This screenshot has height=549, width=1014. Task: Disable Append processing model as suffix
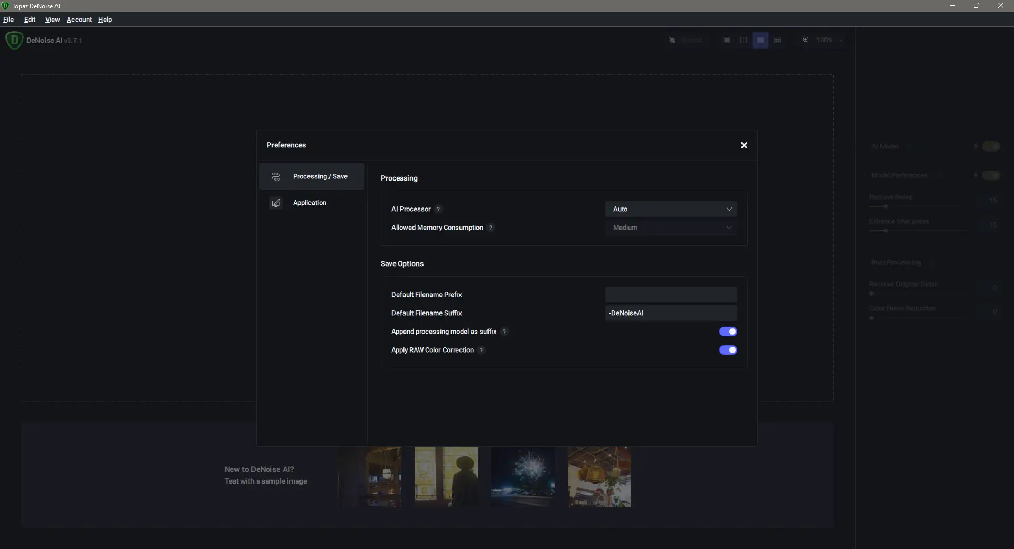[x=728, y=332]
